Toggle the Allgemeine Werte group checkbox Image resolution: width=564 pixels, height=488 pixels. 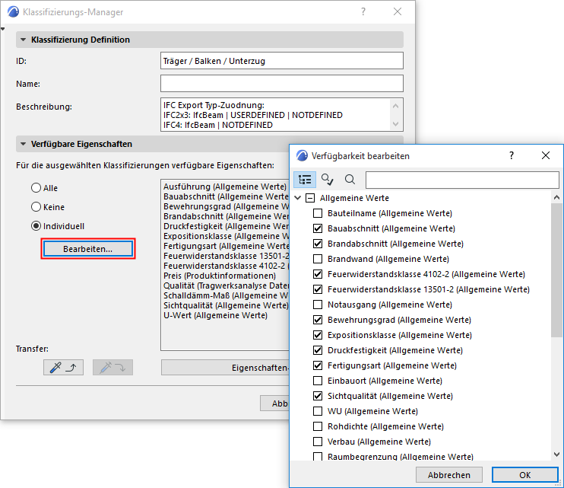coord(310,198)
